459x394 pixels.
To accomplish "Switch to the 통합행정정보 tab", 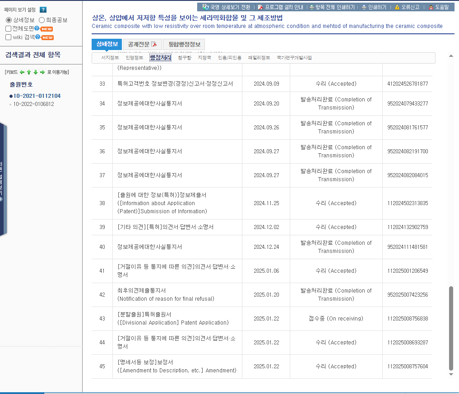I will (x=184, y=44).
